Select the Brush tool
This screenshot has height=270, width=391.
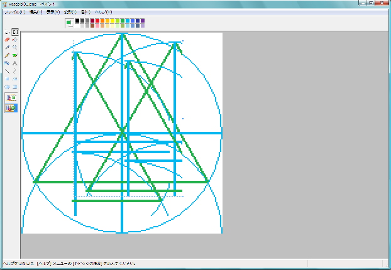(14, 55)
